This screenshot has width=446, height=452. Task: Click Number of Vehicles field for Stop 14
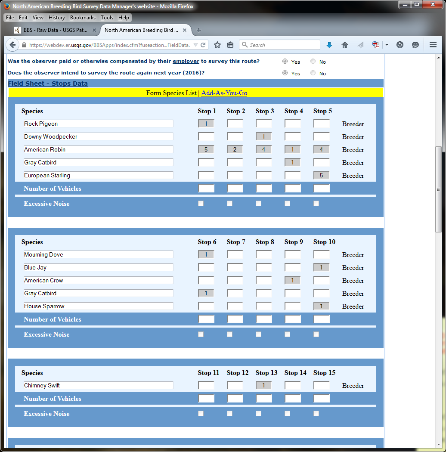pyautogui.click(x=293, y=398)
